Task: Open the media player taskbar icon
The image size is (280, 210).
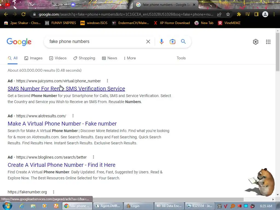Action: pyautogui.click(x=45, y=206)
